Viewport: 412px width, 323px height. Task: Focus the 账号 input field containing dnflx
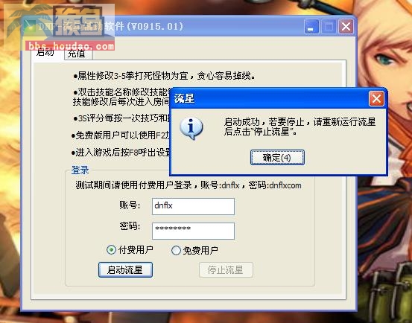(x=193, y=206)
